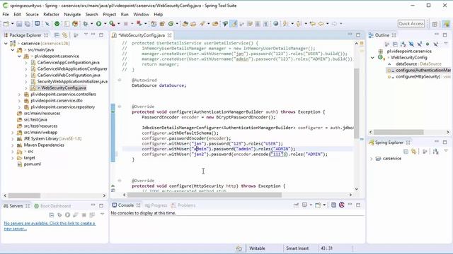
Task: Click Collapse All icon in Spring Explorer
Action: 406,151
